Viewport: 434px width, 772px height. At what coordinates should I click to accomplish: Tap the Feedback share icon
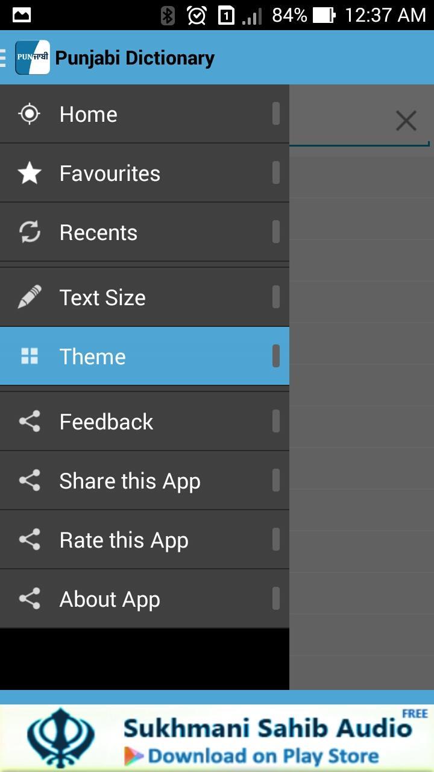(x=30, y=422)
